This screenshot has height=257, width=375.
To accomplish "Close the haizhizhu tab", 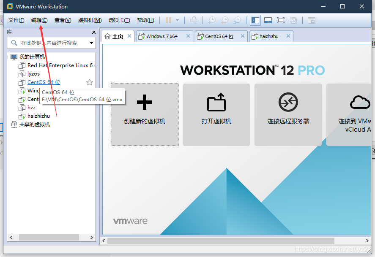I will tap(288, 36).
